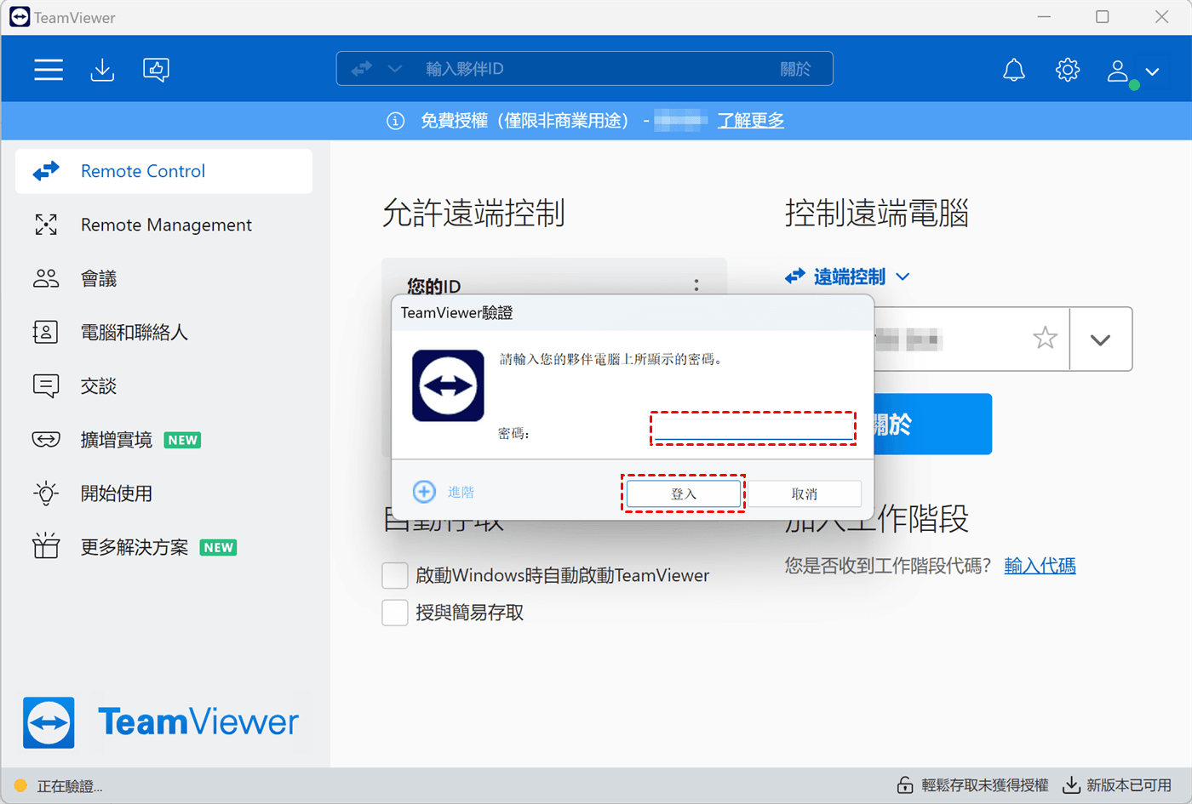1192x804 pixels.
Task: Click the 控制遠端電腦 heading
Action: (877, 213)
